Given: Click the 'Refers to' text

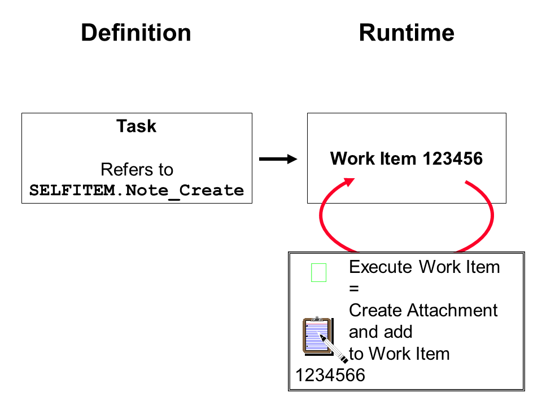Looking at the screenshot, I should pos(137,169).
